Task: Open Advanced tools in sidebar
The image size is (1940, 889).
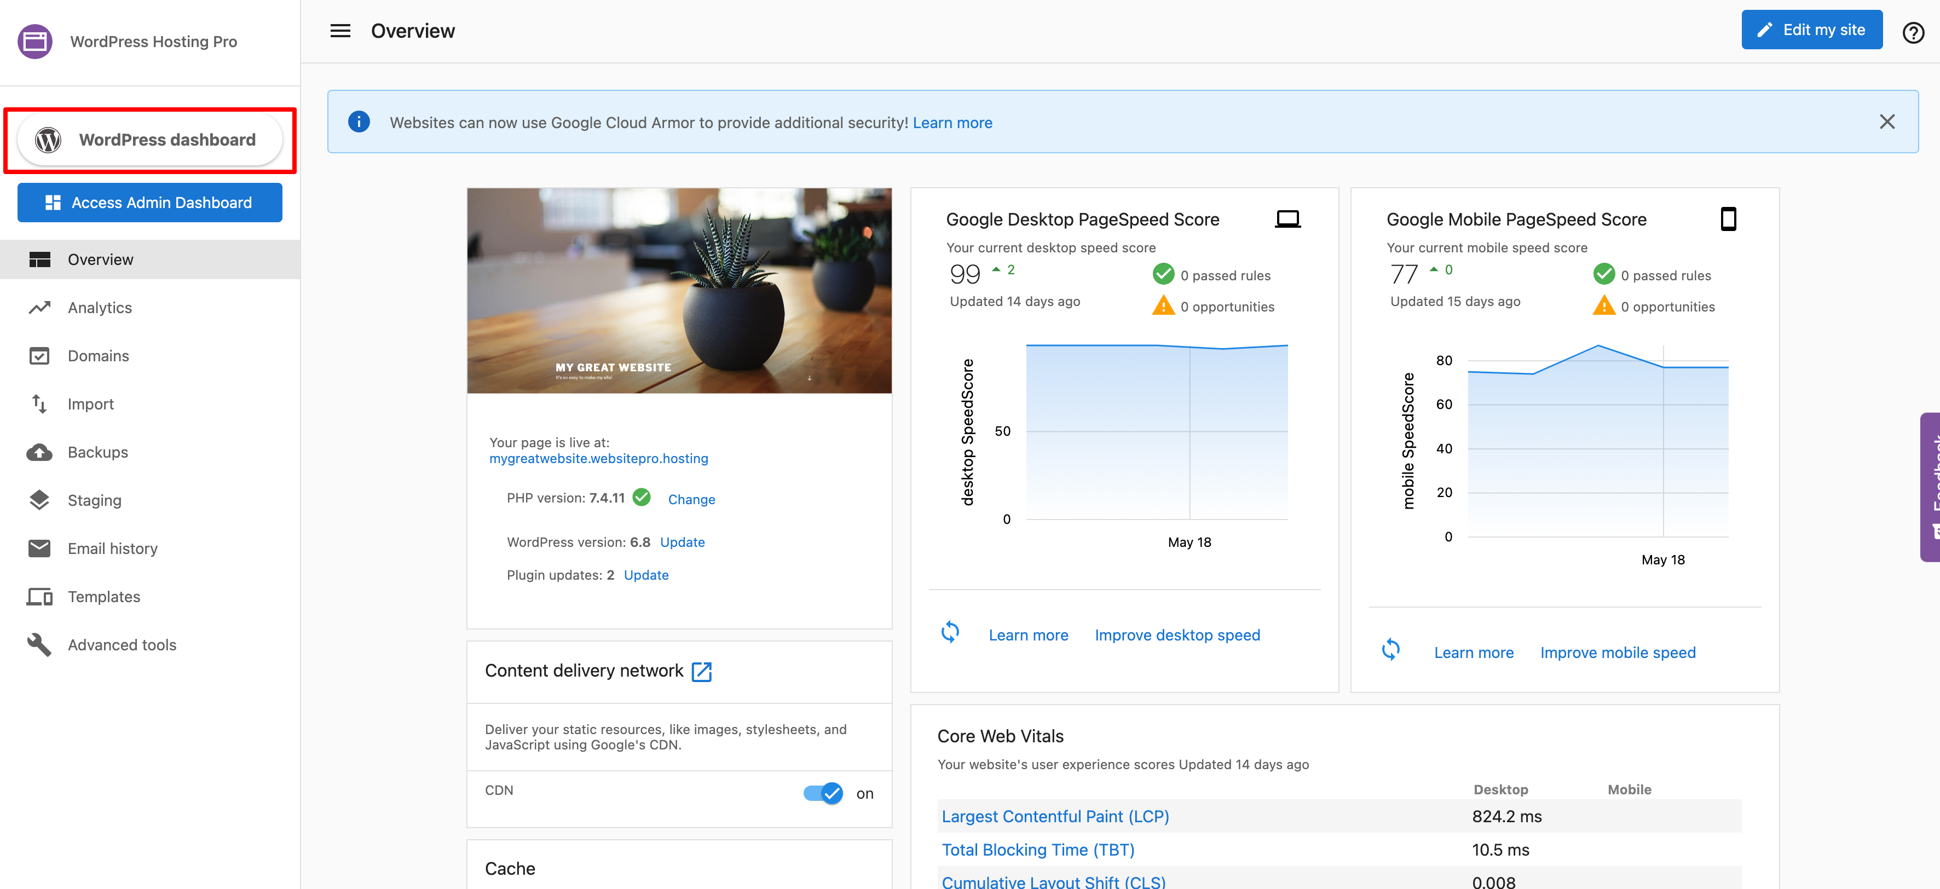Action: [x=122, y=645]
